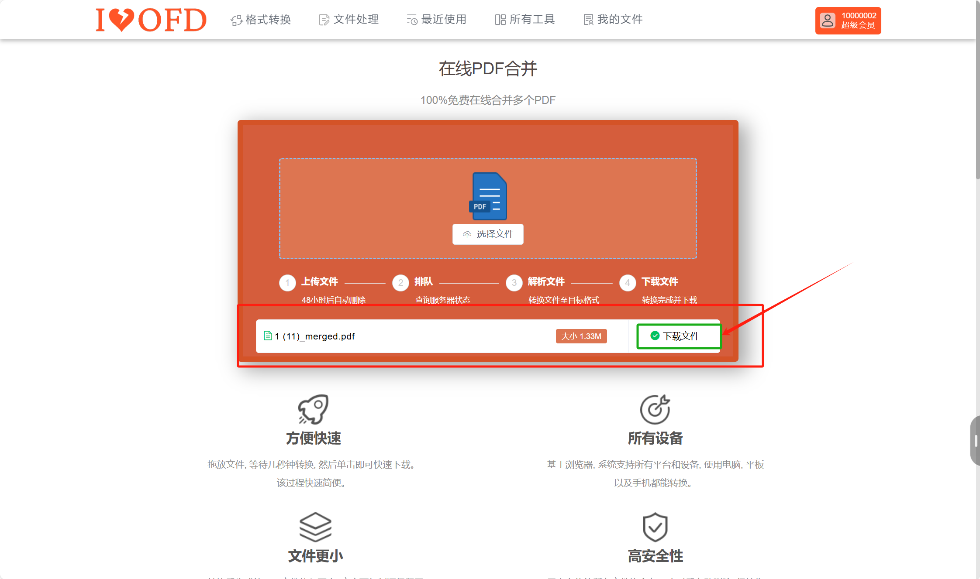Open the 格式转换 menu
The image size is (980, 579).
click(261, 20)
